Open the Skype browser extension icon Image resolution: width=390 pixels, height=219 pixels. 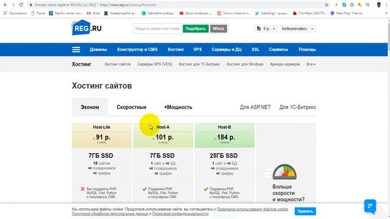click(344, 5)
